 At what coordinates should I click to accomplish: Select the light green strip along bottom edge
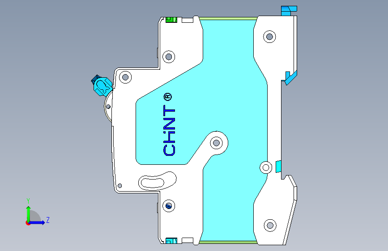(228, 243)
